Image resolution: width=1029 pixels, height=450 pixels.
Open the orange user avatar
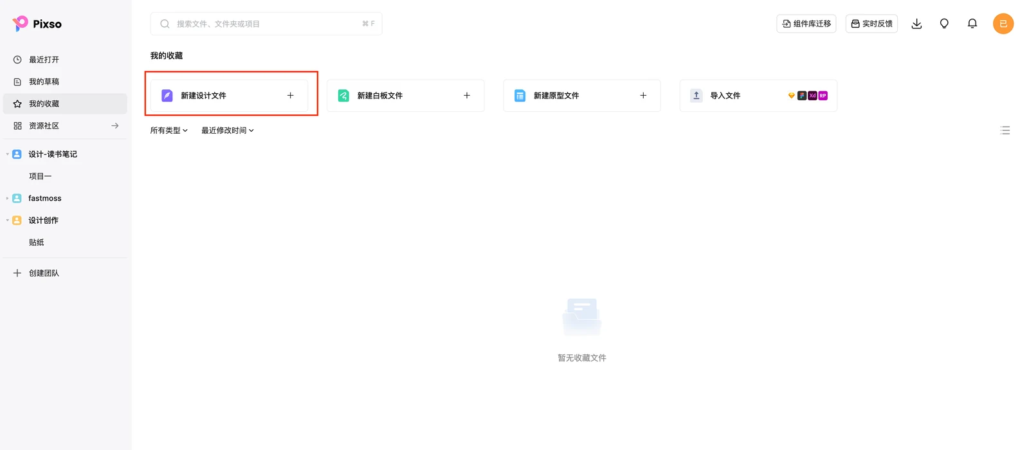click(x=1003, y=24)
